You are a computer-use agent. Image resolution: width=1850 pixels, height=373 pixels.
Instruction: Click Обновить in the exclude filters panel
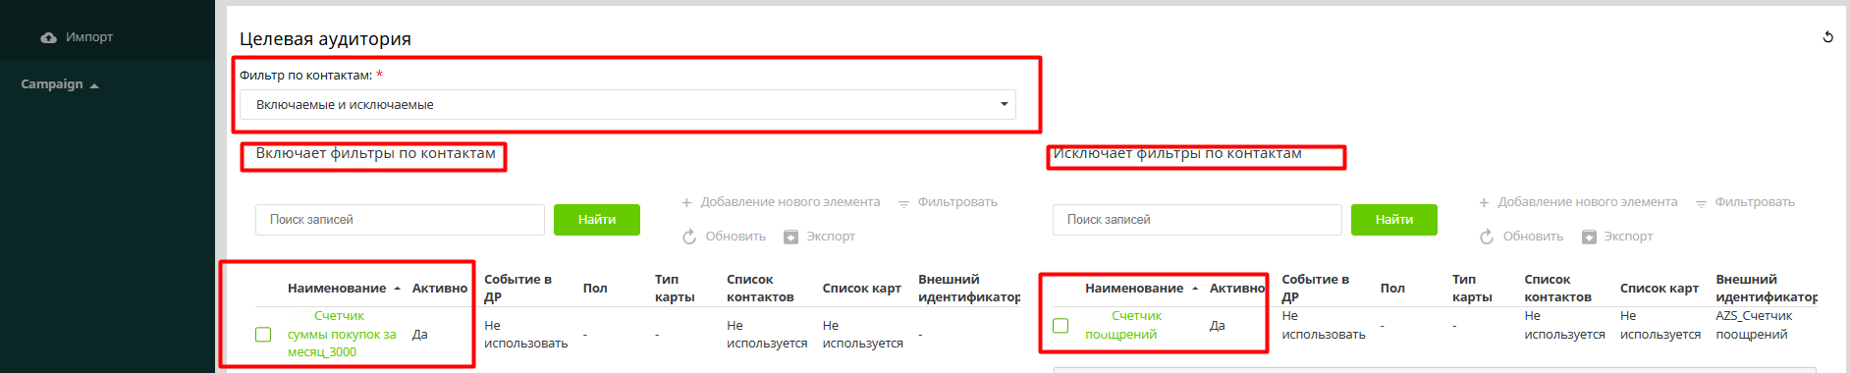[x=1533, y=237]
